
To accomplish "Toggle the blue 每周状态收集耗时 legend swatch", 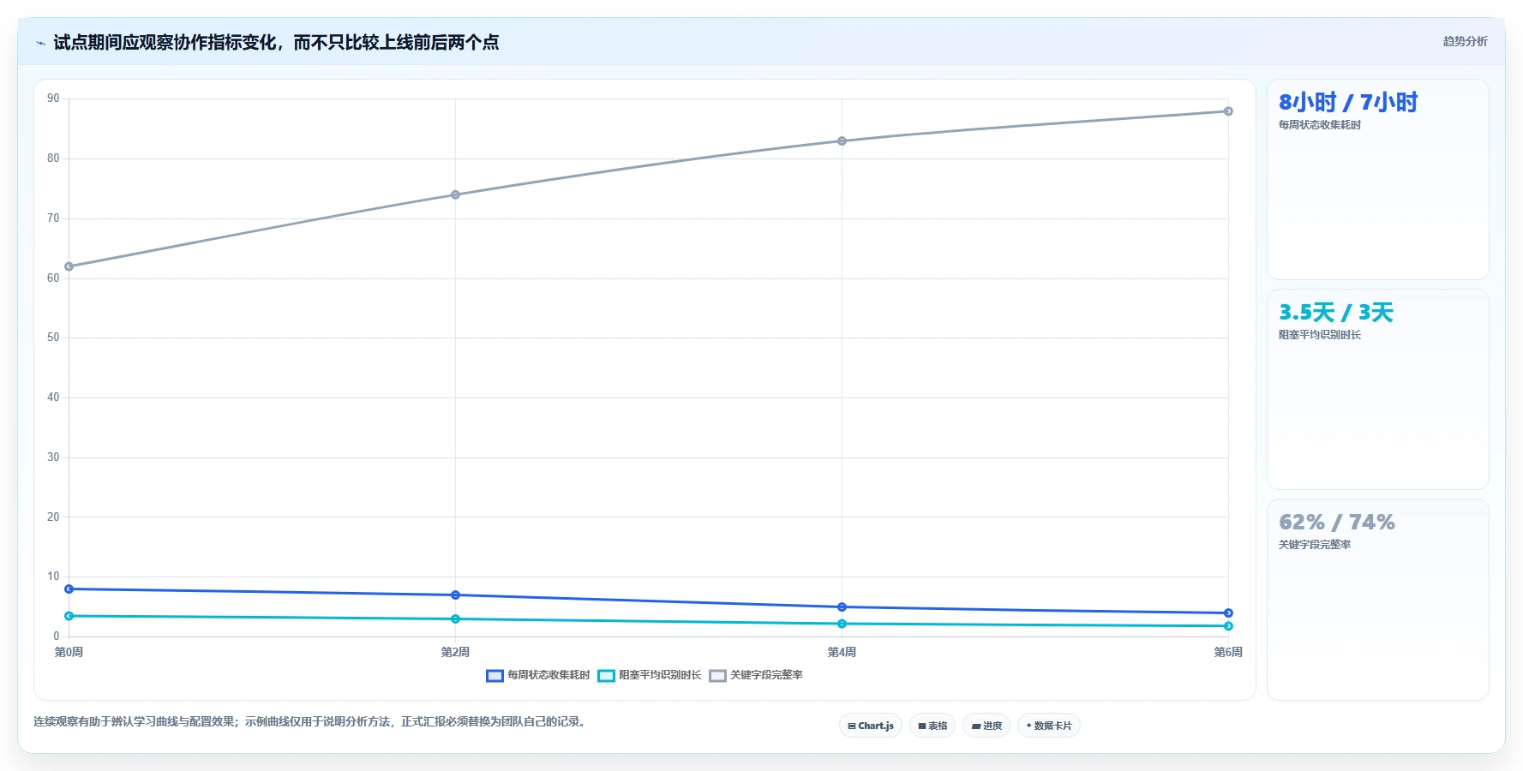I will [x=495, y=676].
